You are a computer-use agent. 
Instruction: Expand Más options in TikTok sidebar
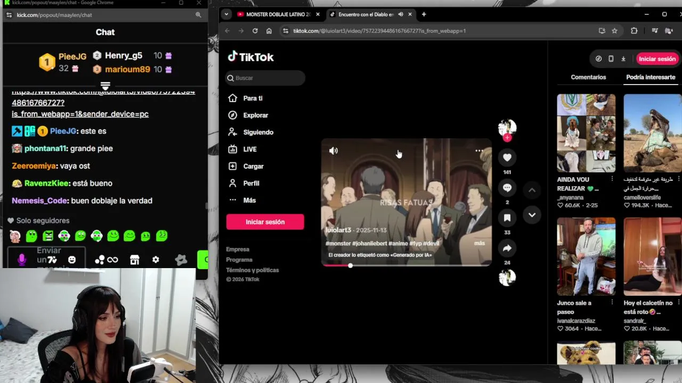point(249,200)
